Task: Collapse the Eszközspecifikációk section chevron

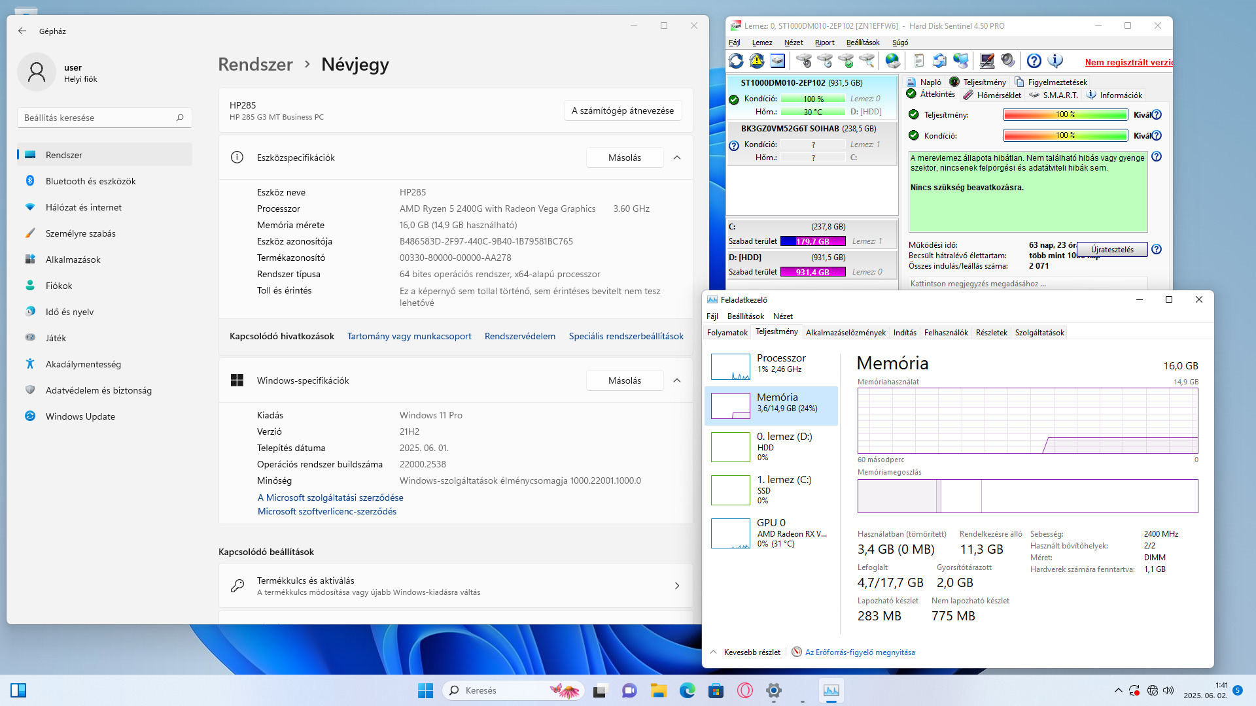Action: [x=677, y=158]
